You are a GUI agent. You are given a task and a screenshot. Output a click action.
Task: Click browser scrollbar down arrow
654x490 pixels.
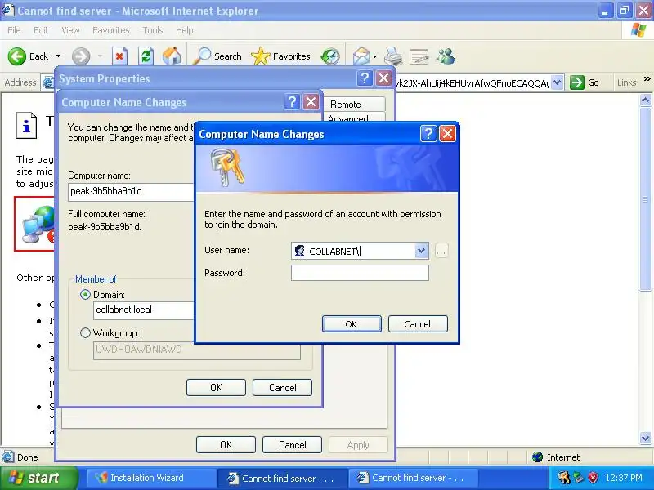[645, 438]
